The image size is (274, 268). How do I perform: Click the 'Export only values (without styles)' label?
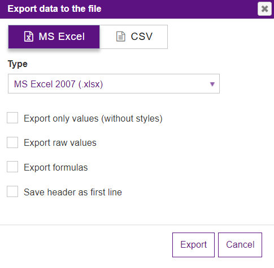pos(93,119)
